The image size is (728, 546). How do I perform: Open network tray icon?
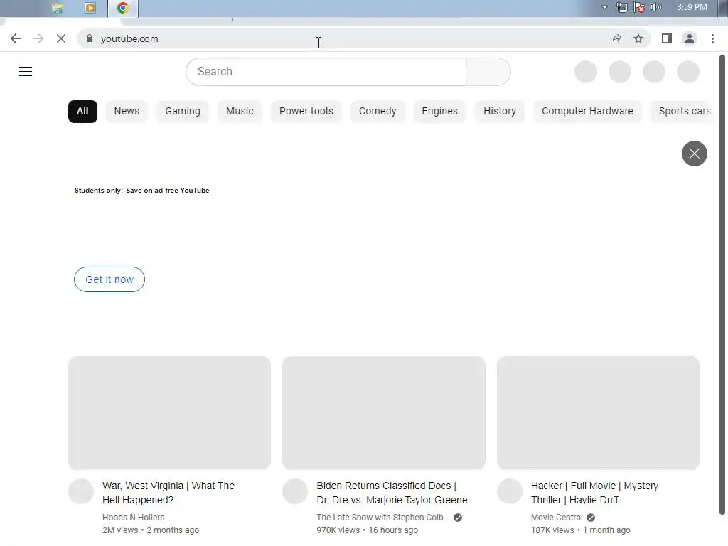[621, 7]
